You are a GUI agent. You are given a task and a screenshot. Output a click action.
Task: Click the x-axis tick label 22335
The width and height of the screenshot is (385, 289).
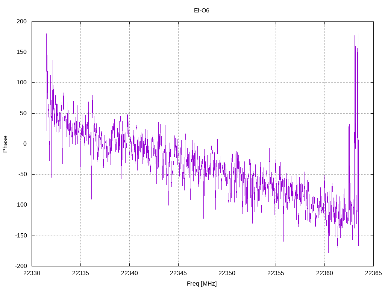tap(80, 273)
